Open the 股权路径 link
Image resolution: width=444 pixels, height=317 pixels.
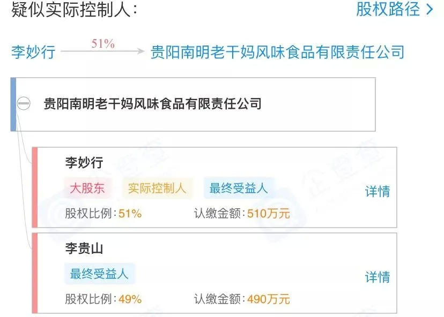tap(388, 10)
